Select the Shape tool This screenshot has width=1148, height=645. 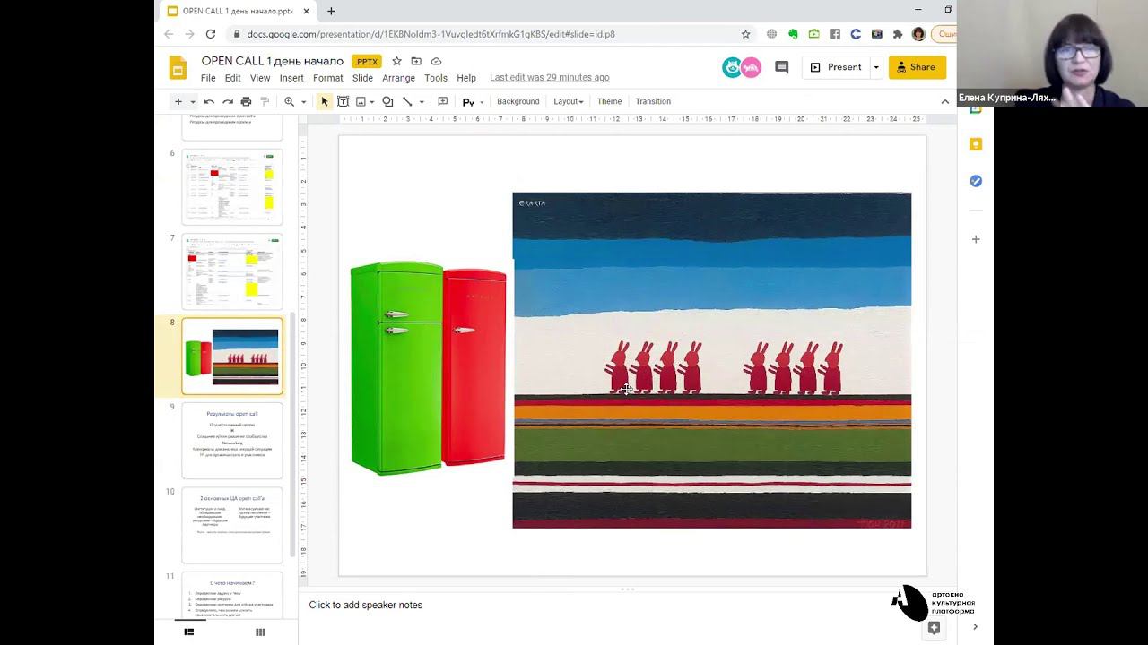(x=387, y=102)
